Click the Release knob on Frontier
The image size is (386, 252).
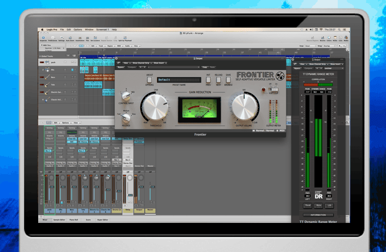pyautogui.click(x=126, y=118)
